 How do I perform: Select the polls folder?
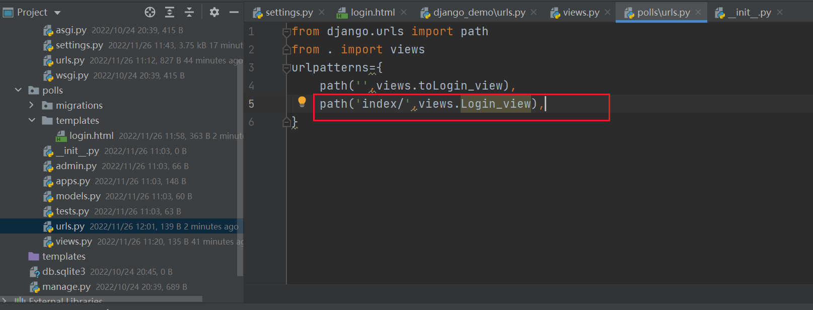point(122,91)
